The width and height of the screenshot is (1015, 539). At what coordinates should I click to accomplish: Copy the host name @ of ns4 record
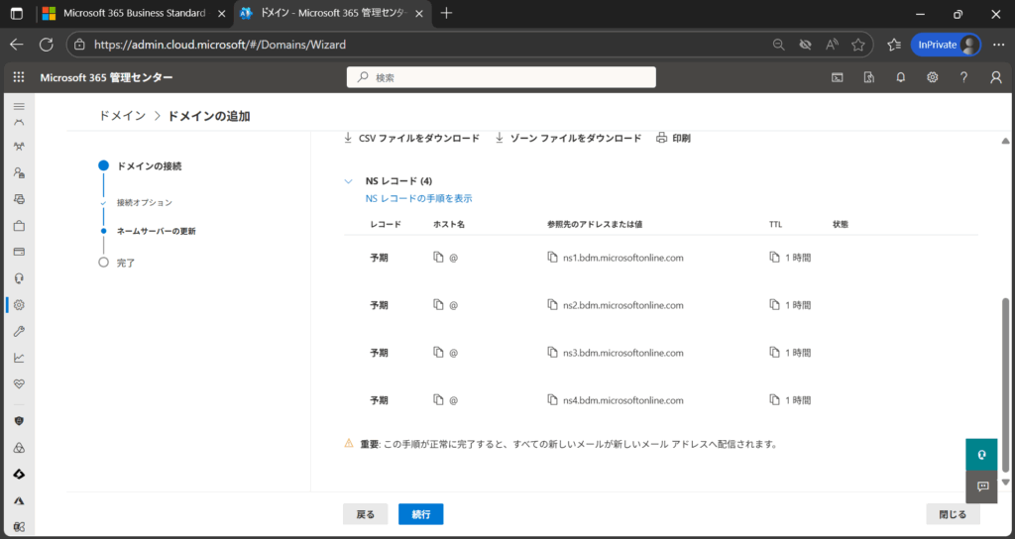coord(439,400)
